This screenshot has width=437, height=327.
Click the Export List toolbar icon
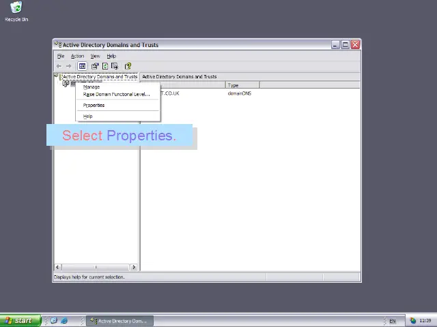(x=115, y=66)
